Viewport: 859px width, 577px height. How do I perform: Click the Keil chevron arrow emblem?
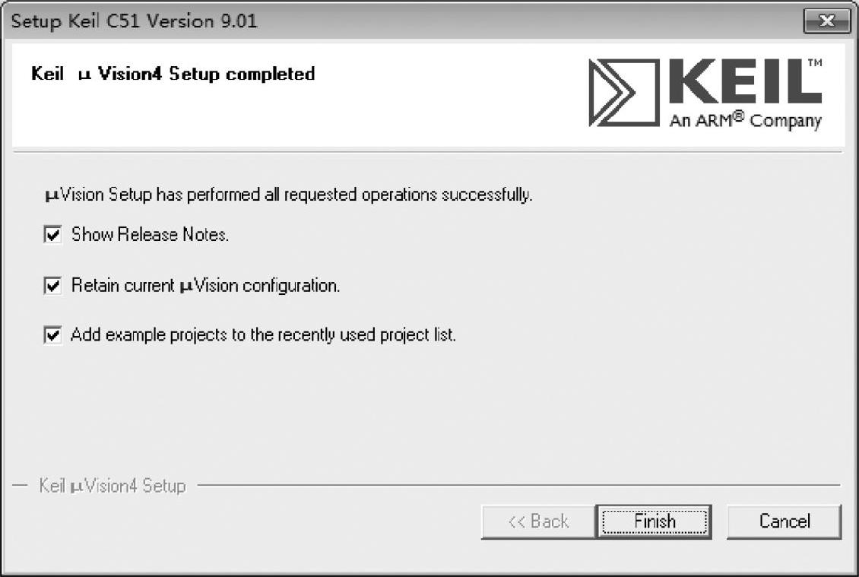click(622, 92)
